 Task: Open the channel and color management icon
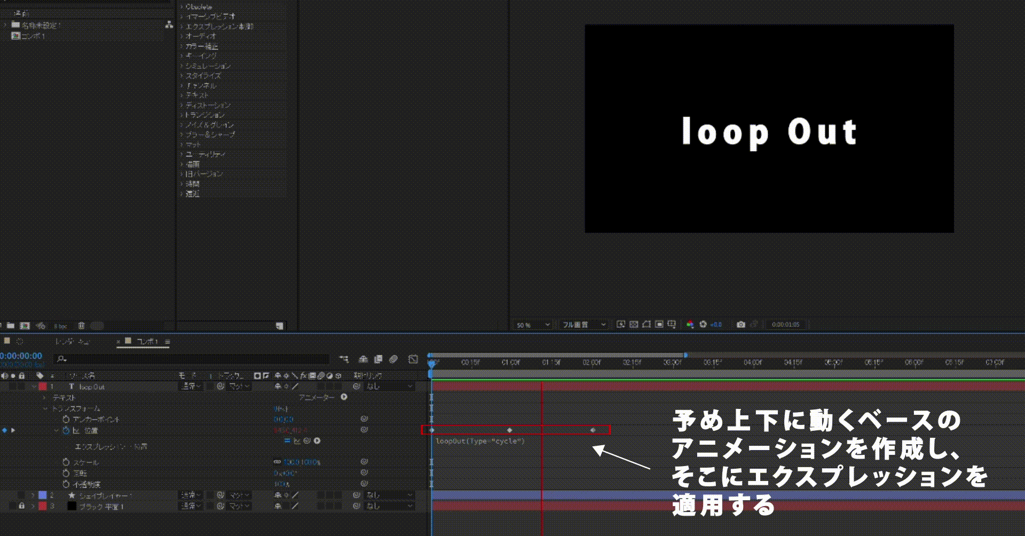coord(690,325)
